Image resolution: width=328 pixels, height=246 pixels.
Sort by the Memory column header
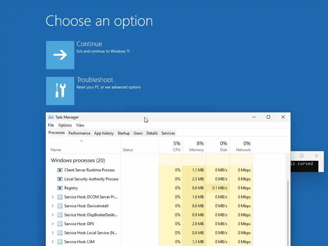(x=194, y=146)
